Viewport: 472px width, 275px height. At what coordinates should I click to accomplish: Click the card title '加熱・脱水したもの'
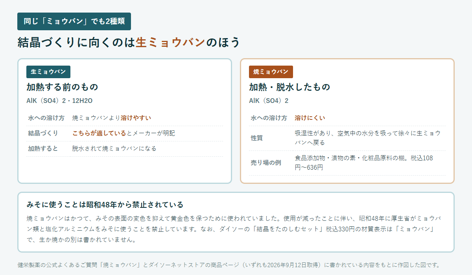pos(289,87)
